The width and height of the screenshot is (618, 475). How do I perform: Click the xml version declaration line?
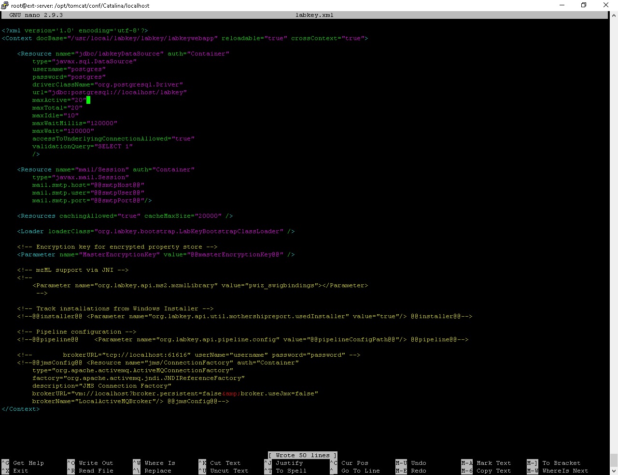[x=75, y=30]
